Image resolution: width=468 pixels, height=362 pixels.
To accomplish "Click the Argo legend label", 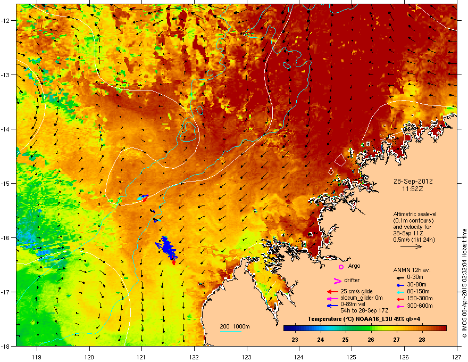I will click(x=354, y=266).
